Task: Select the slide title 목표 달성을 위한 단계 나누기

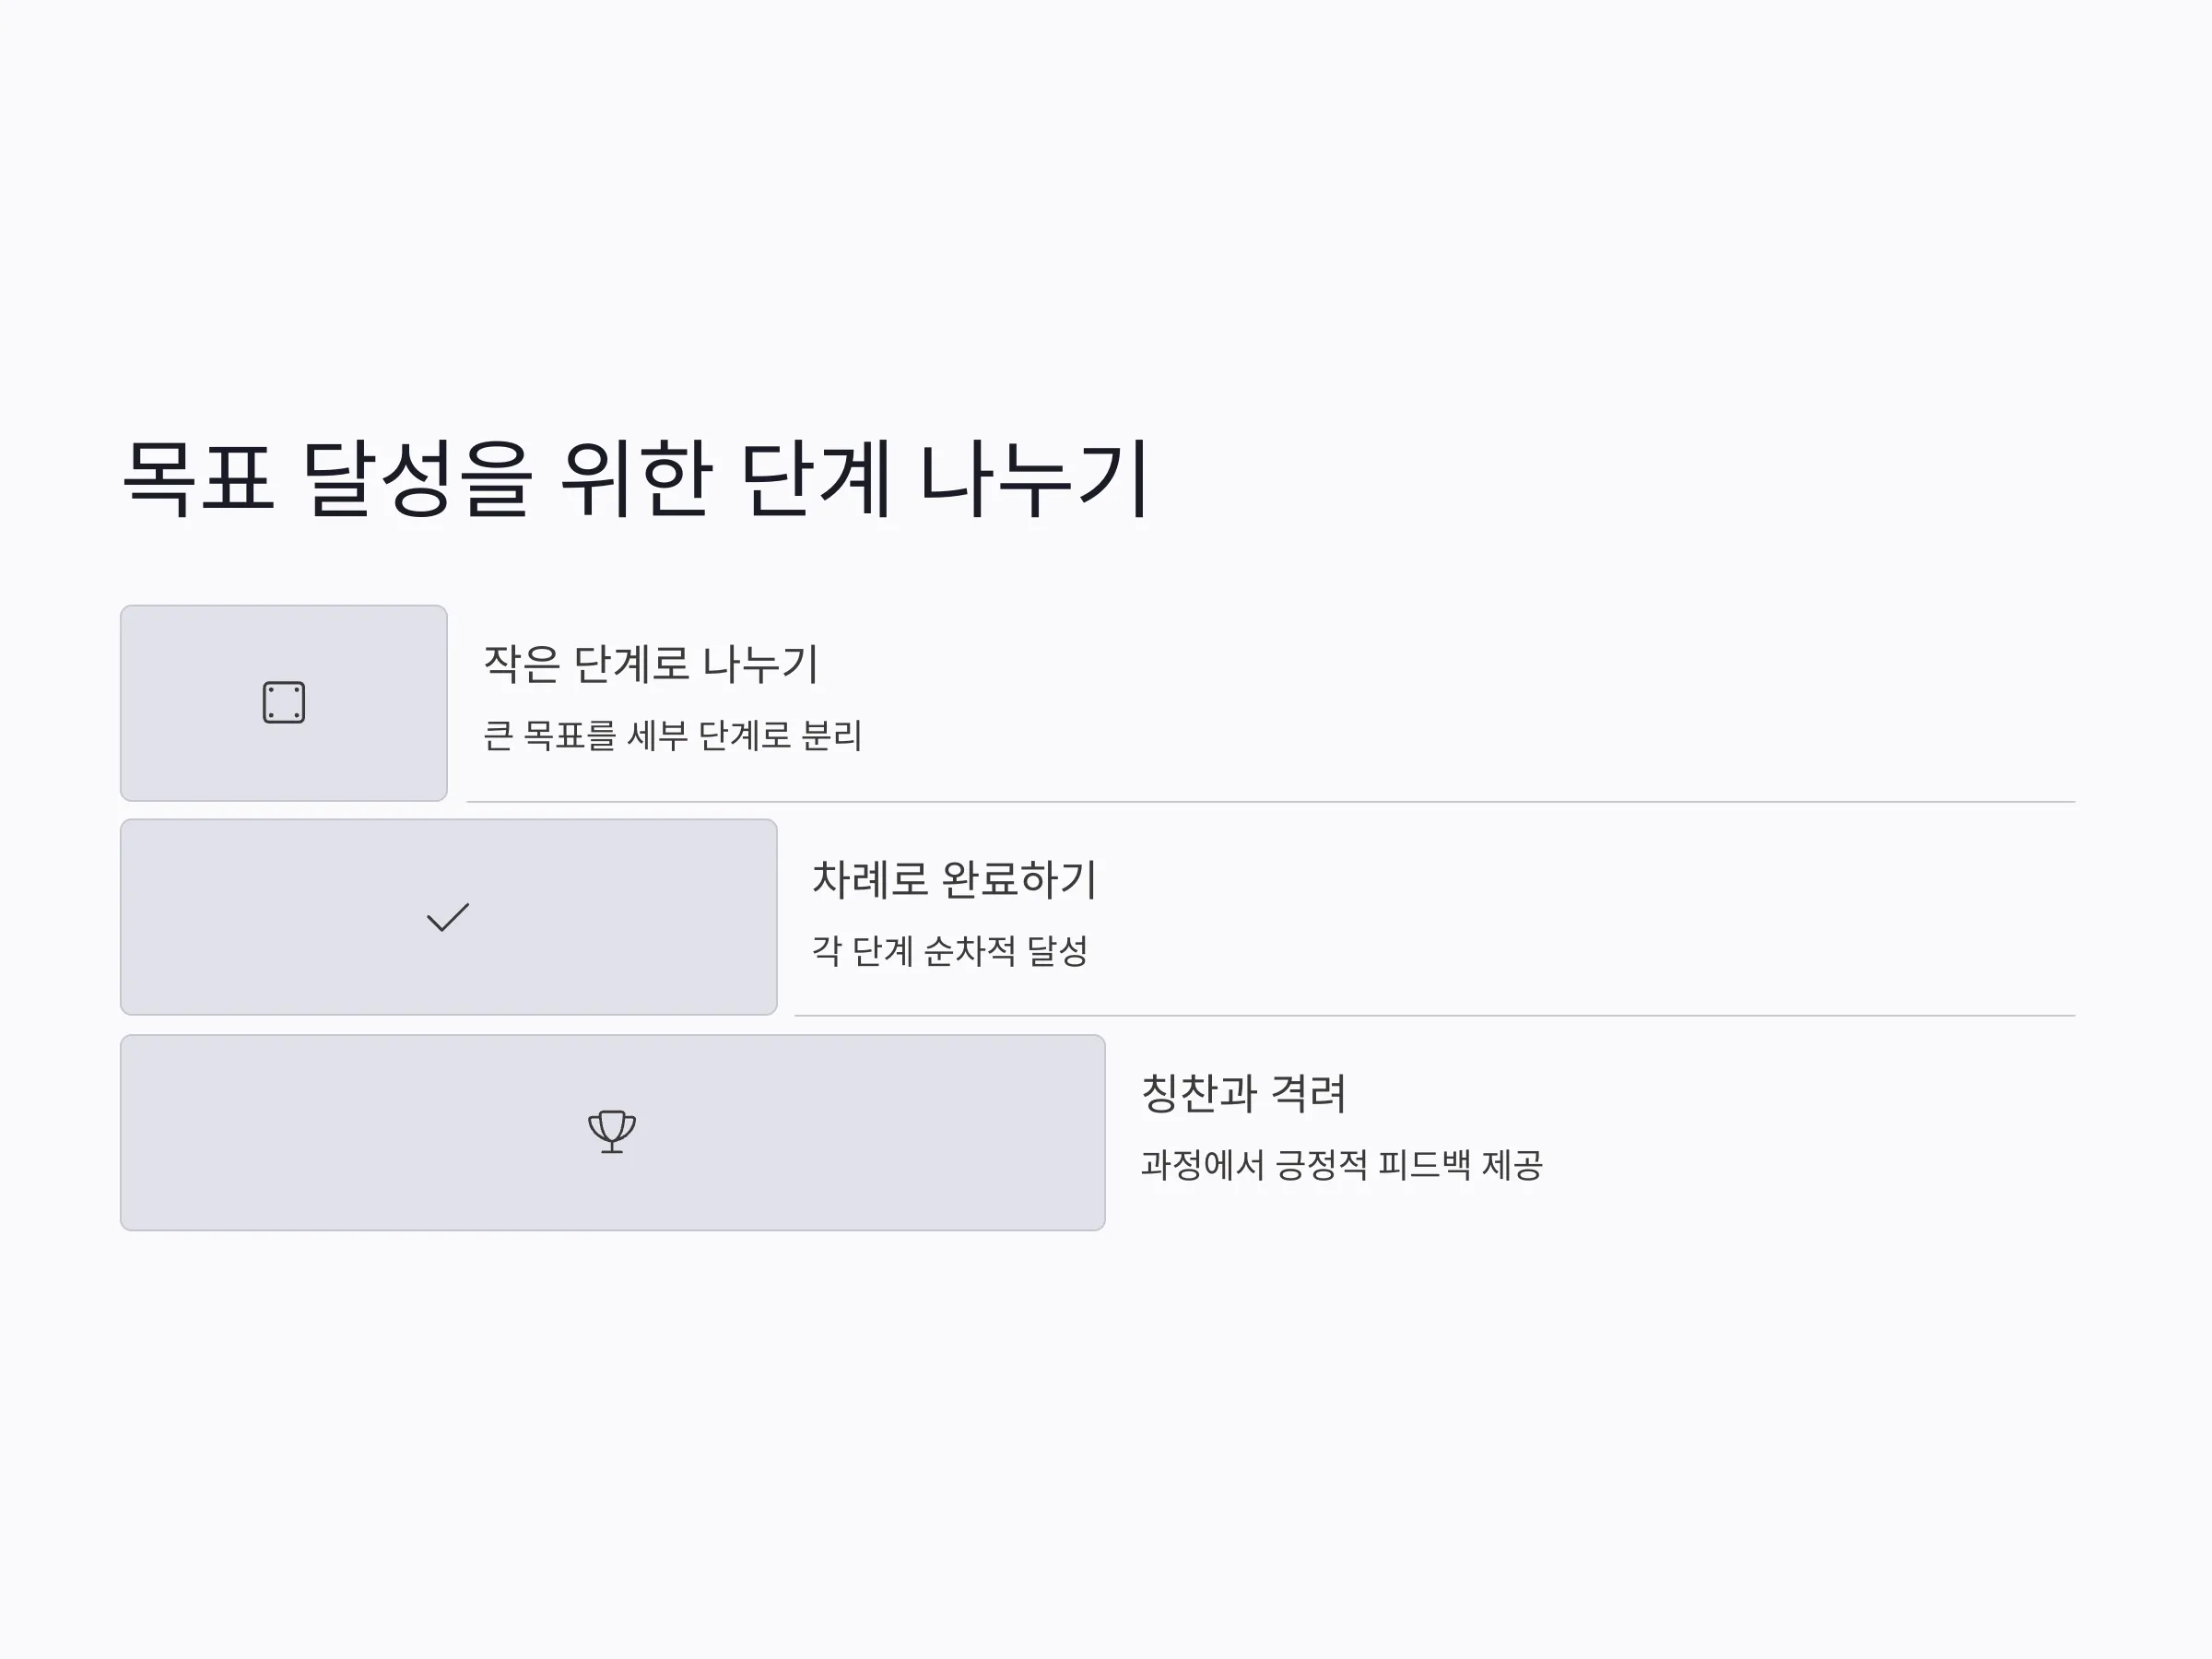Action: pos(635,479)
